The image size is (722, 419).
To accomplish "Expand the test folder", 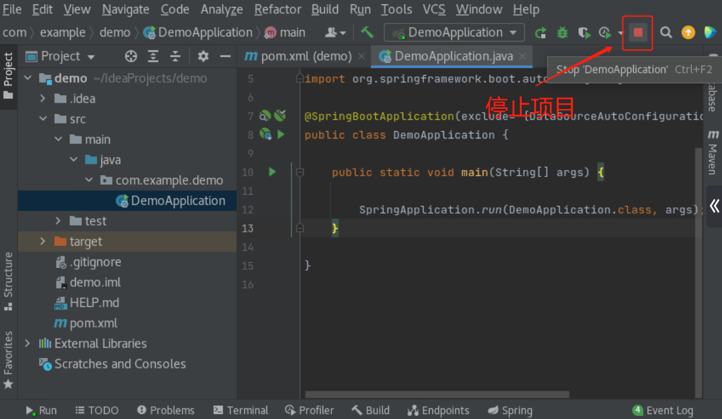I will tap(59, 221).
